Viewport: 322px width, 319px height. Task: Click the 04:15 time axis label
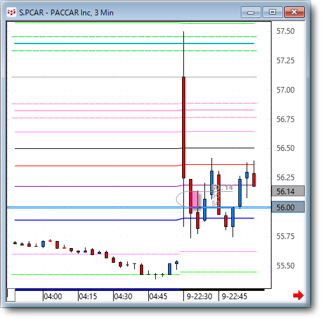pos(88,297)
